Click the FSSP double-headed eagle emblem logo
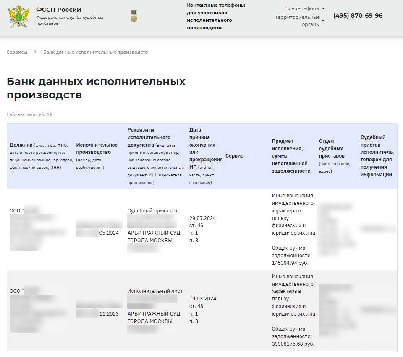Image resolution: width=403 pixels, height=357 pixels. (18, 16)
